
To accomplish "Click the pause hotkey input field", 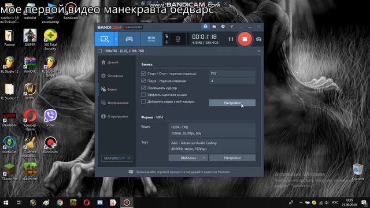I will point(232,81).
